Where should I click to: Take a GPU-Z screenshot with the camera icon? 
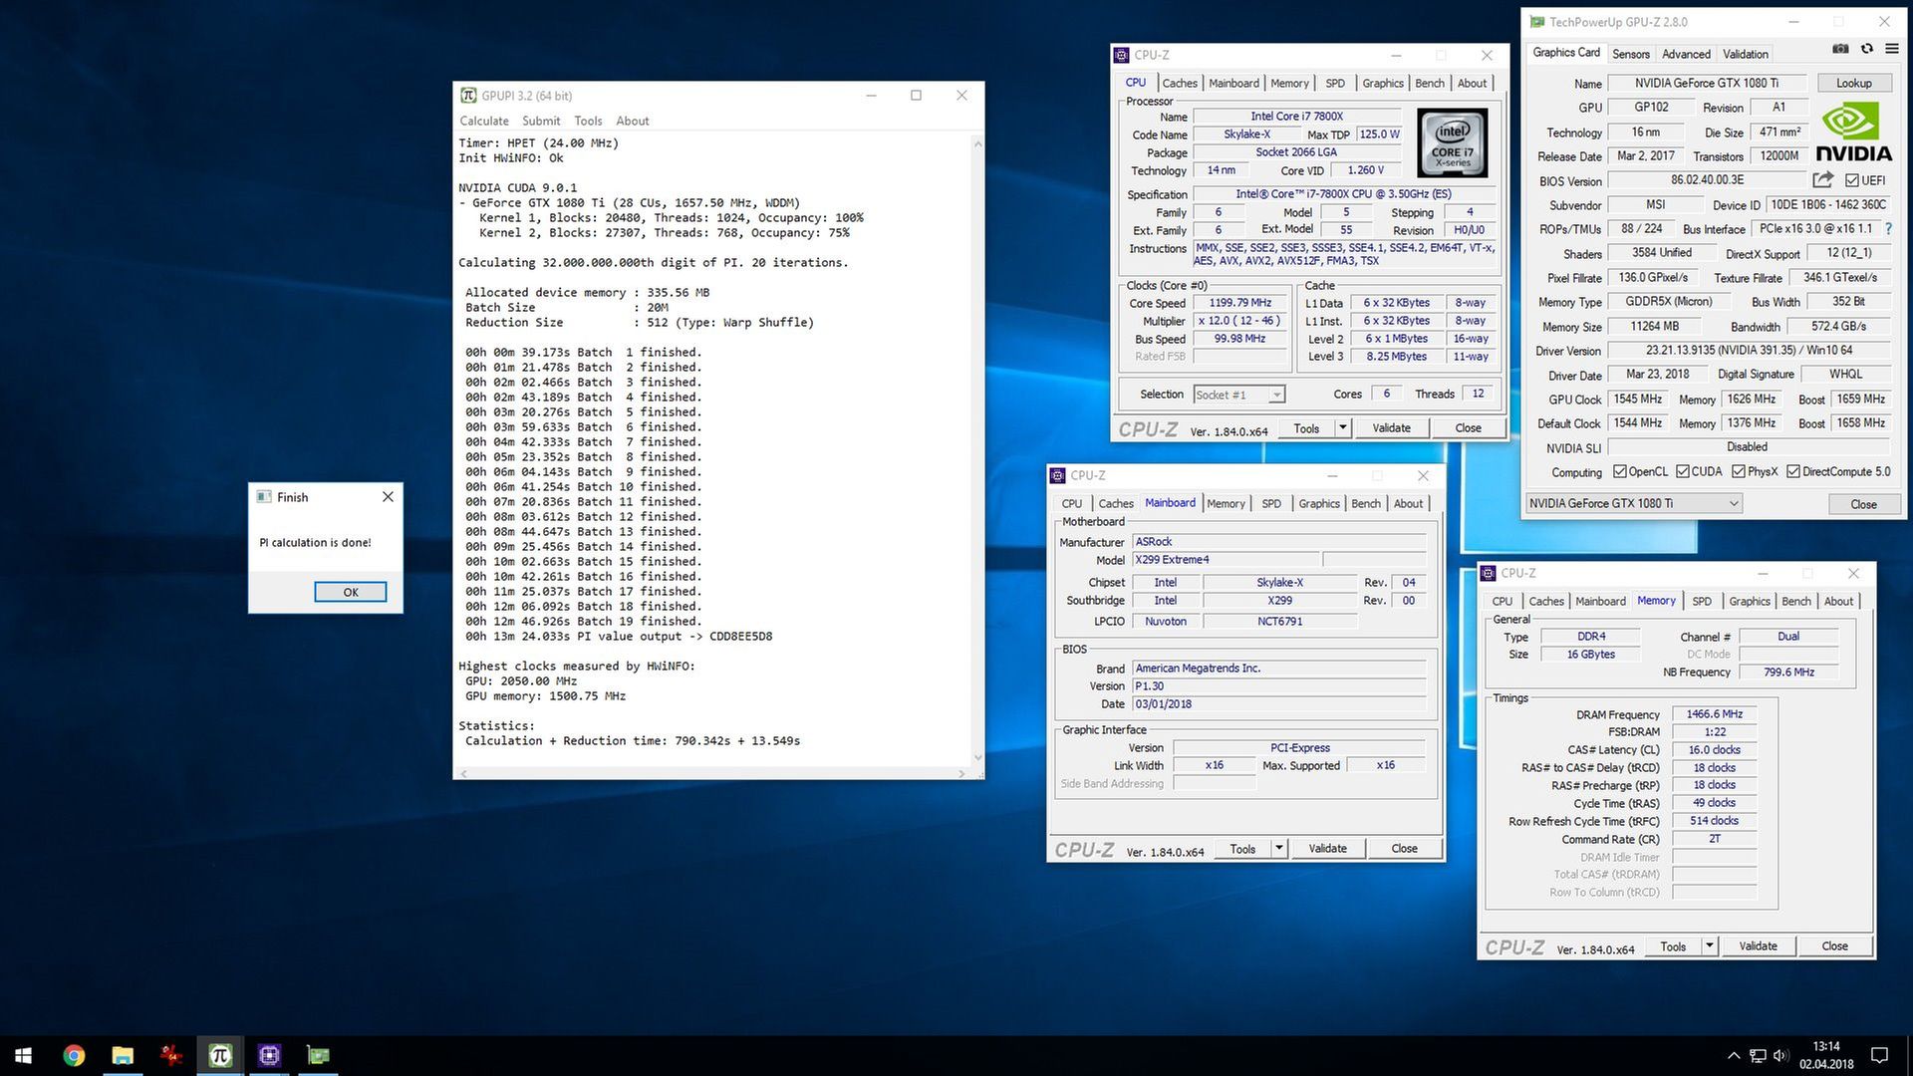pyautogui.click(x=1840, y=49)
